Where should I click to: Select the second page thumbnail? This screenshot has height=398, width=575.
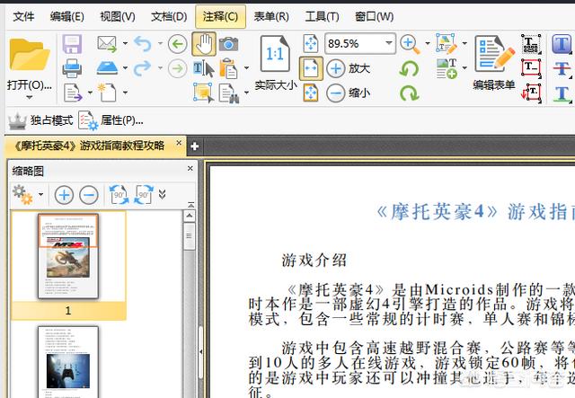[x=68, y=362]
